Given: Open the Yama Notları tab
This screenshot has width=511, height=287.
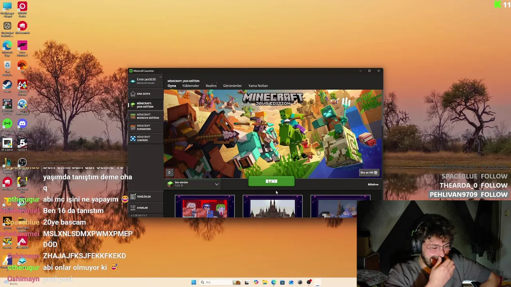Looking at the screenshot, I should coord(258,86).
